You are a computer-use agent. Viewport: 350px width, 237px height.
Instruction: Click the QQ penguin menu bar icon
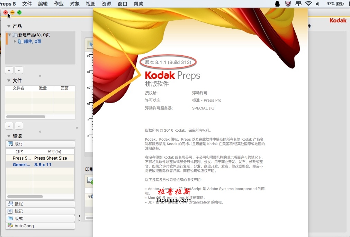tap(277, 4)
